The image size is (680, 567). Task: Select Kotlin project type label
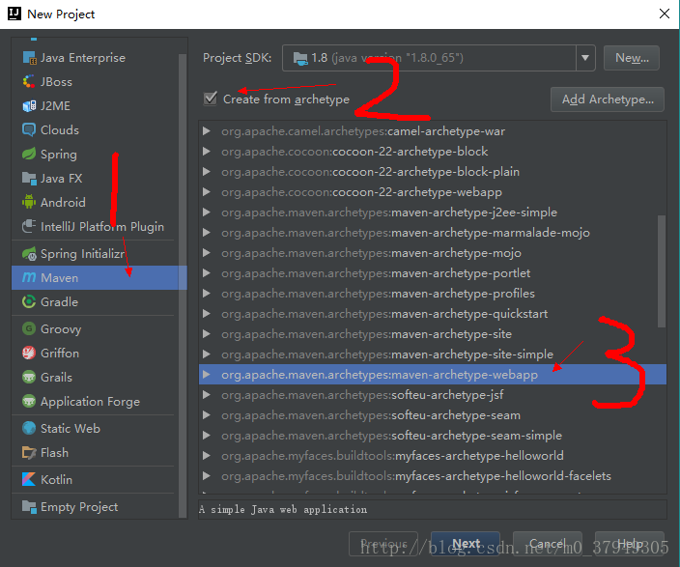pyautogui.click(x=56, y=479)
